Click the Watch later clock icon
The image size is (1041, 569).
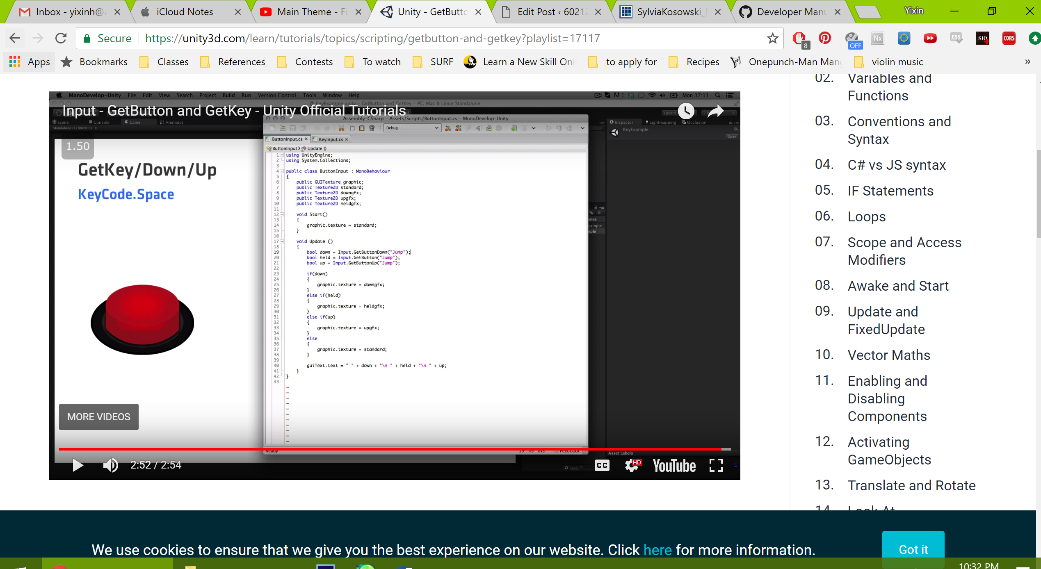686,111
